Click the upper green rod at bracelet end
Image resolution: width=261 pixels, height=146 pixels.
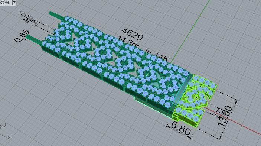point(56,15)
